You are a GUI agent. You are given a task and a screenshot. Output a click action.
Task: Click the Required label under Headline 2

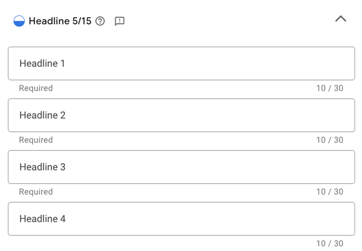[36, 140]
